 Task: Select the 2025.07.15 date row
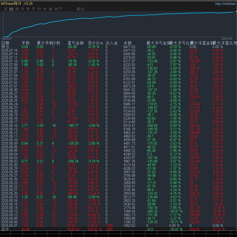click(9, 50)
